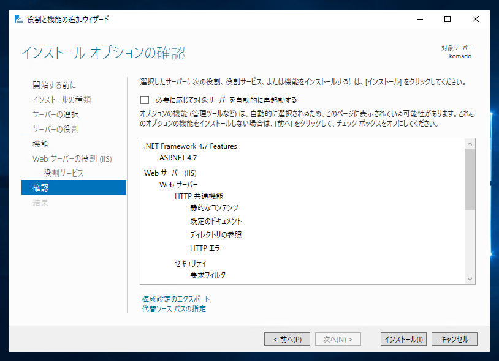
Task: Select the Web サーバー (IIS) entry
Action: 170,173
